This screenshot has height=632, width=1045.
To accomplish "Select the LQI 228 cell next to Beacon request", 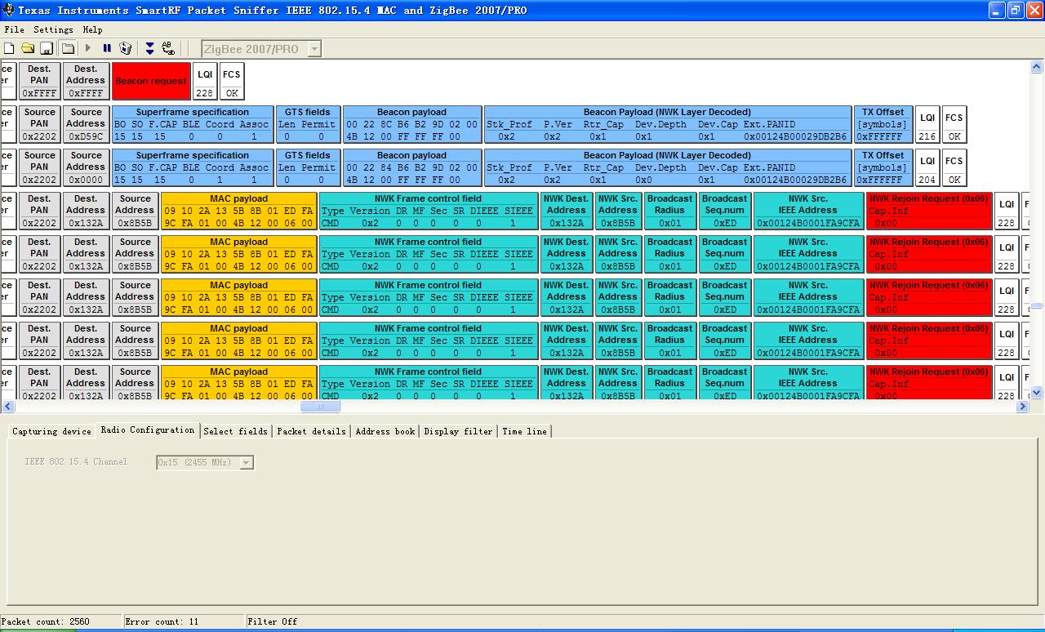I will 205,81.
